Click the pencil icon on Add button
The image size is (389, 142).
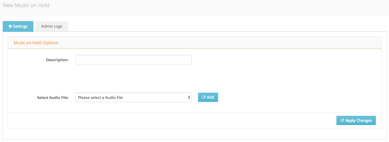204,97
